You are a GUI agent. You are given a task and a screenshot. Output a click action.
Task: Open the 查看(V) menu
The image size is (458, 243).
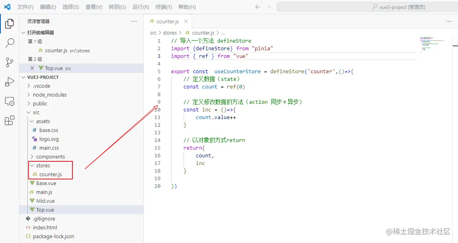click(x=94, y=7)
